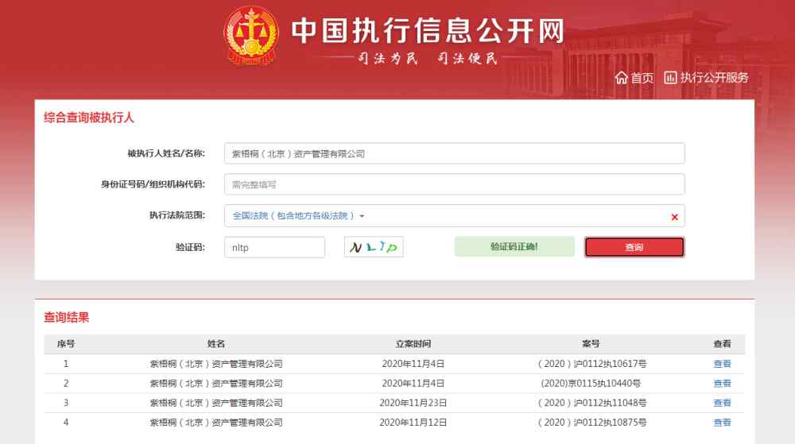The width and height of the screenshot is (795, 444).
Task: Click the 司法为民 司法便民 slogan
Action: tap(428, 58)
